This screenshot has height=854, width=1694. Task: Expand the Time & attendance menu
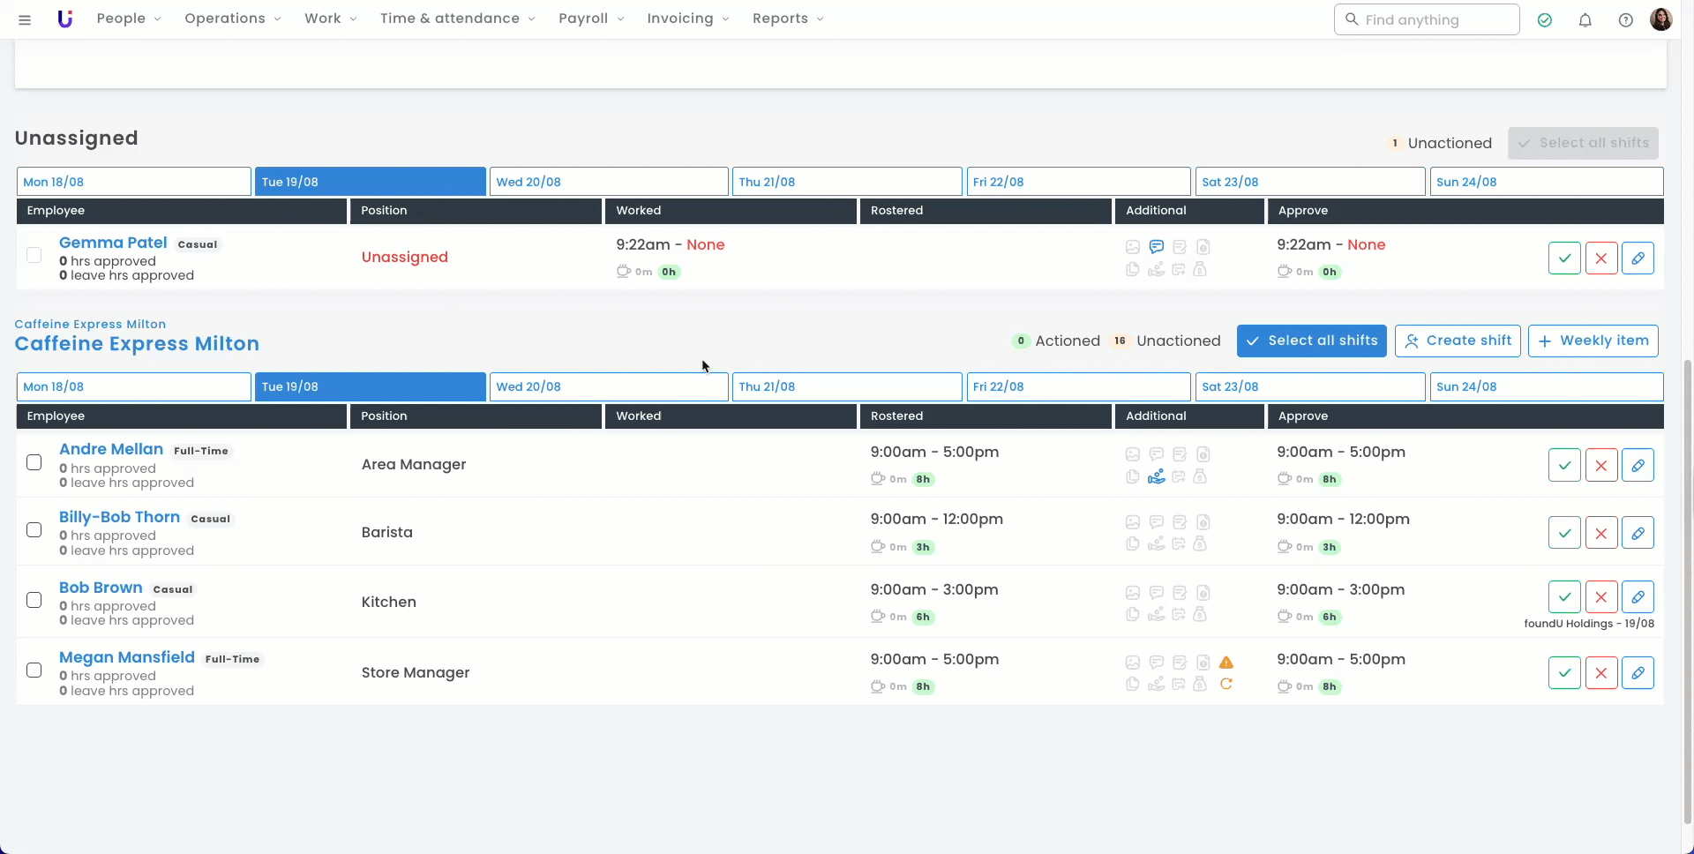point(457,19)
